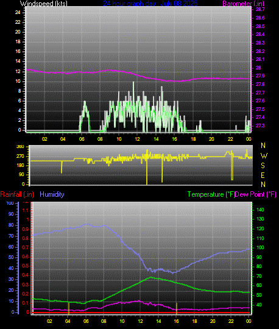Click the blue Humidity legend label
Viewport: 279px width, 329px height.
52,194
